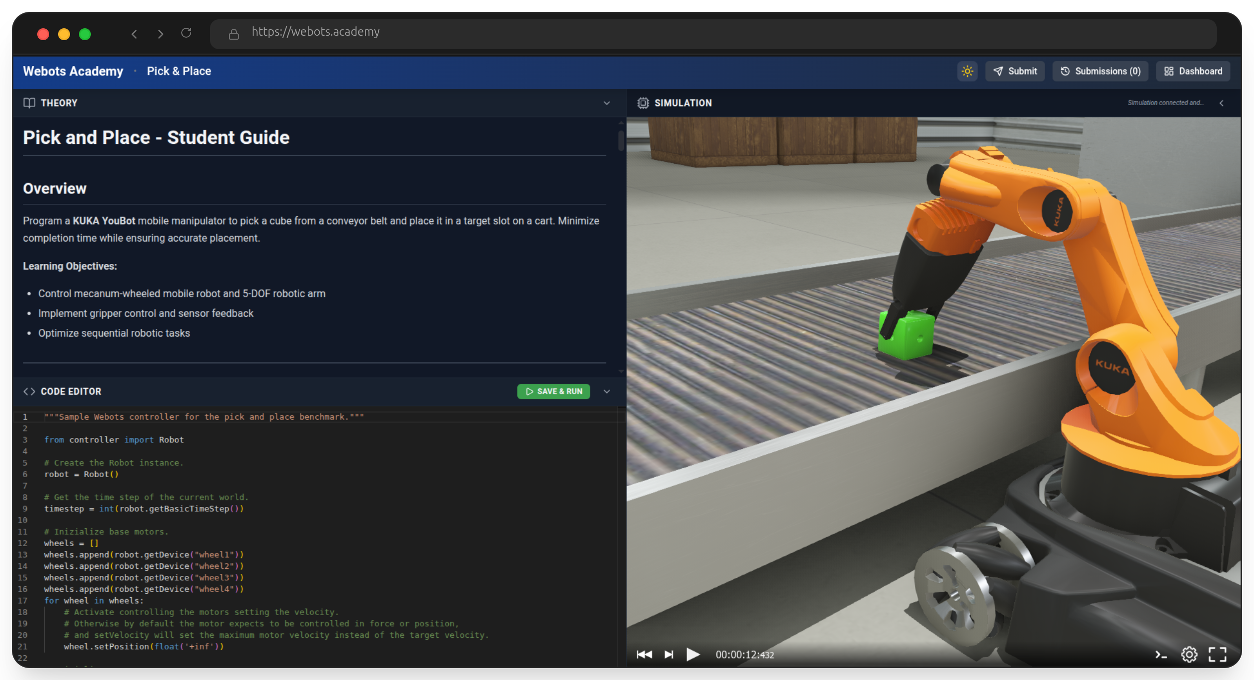Image resolution: width=1254 pixels, height=680 pixels.
Task: Collapse the SIMULATION panel sidebar arrow
Action: pyautogui.click(x=1222, y=103)
